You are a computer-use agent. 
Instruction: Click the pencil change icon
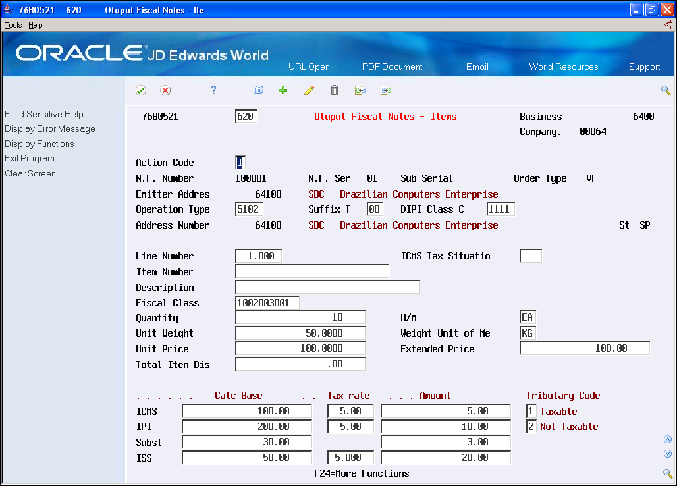[309, 90]
